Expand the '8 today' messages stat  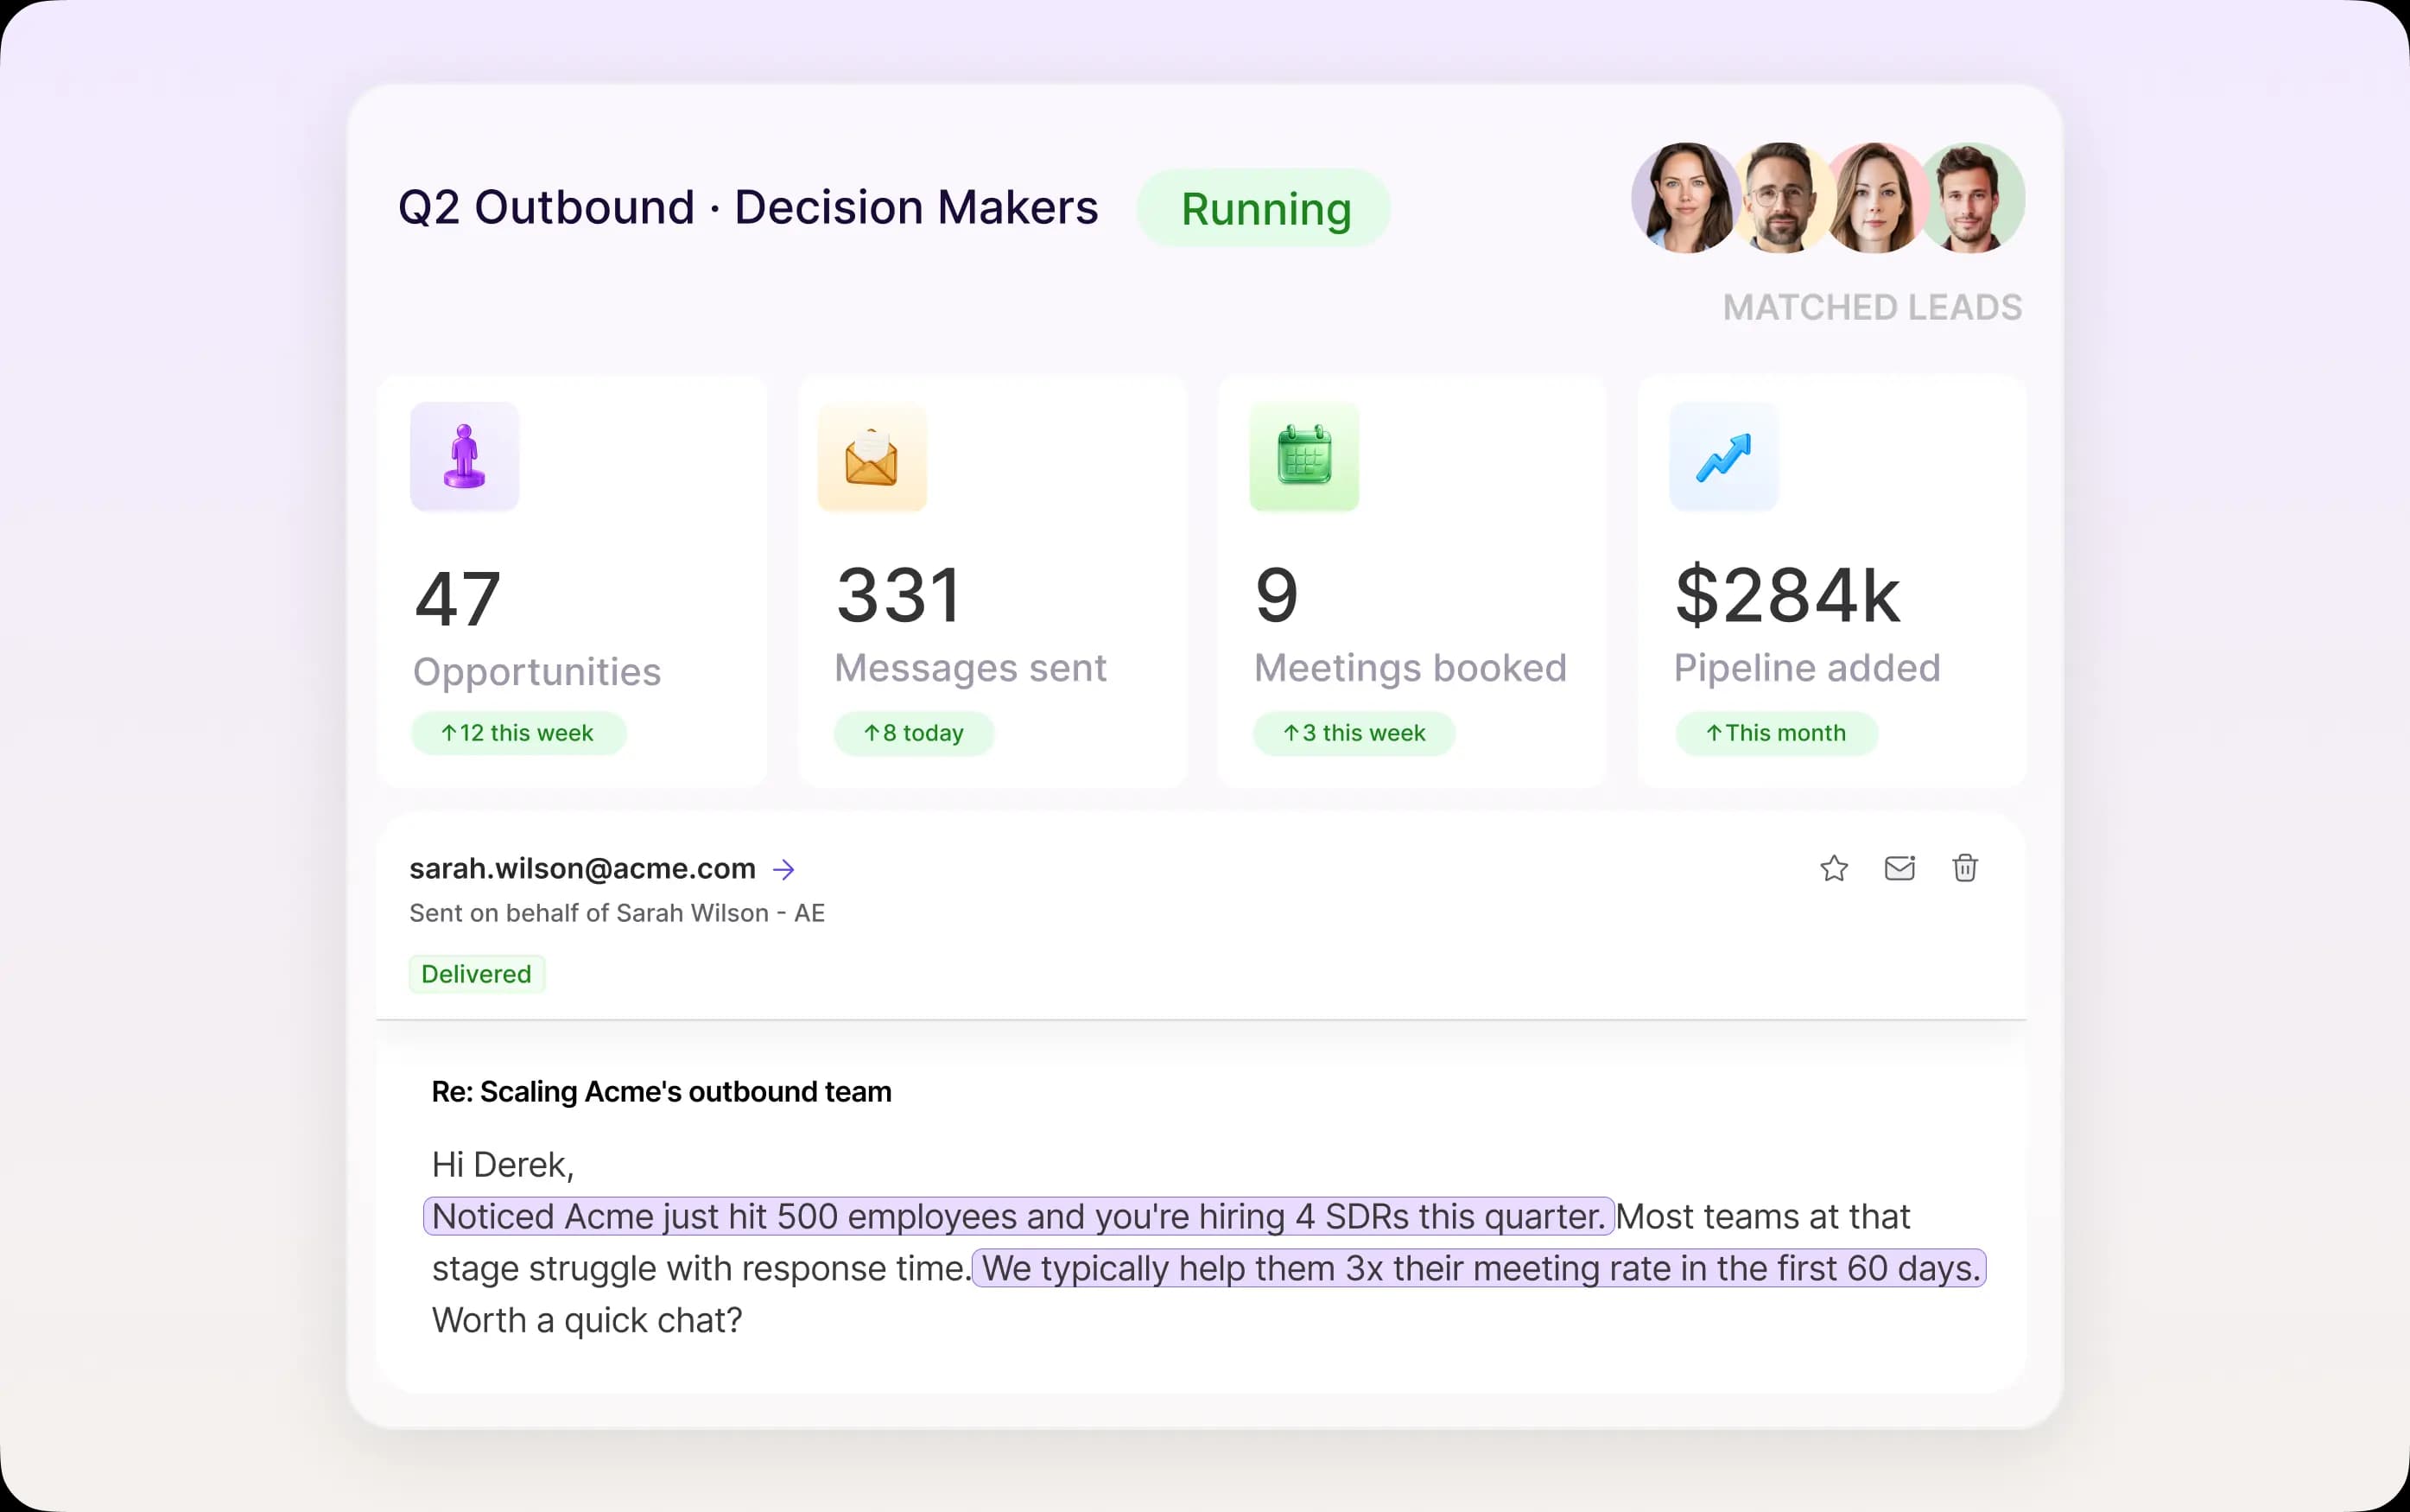point(913,733)
